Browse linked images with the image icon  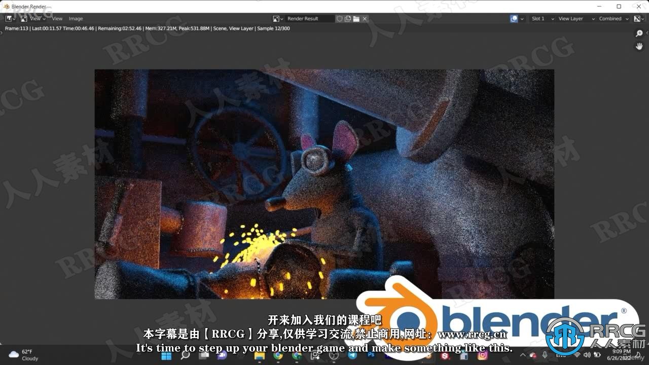[x=278, y=19]
